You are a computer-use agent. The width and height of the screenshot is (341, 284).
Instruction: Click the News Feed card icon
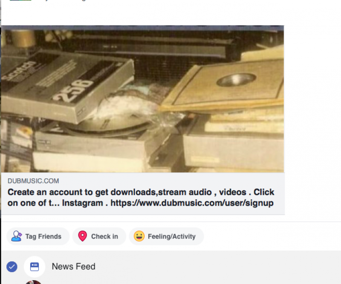point(35,267)
